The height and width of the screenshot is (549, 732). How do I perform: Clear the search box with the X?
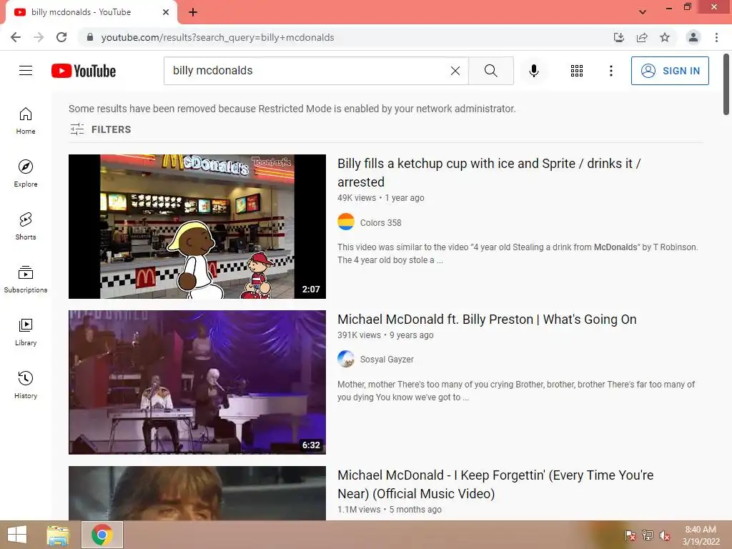click(455, 71)
